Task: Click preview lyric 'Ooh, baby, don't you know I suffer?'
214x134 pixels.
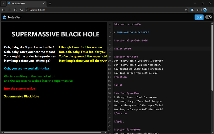Action: (x=29, y=47)
